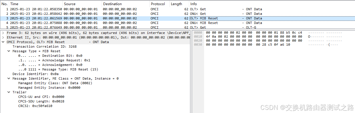The height and width of the screenshot is (113, 355).
Task: Select the Destination Bit: 0x0 field
Action: coord(50,56)
